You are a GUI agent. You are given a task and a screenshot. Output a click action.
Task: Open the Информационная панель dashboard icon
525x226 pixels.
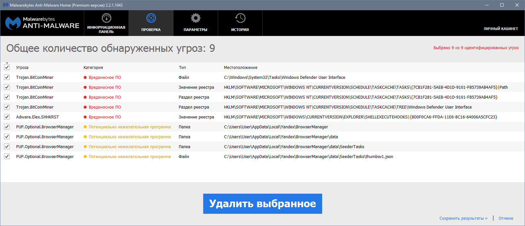coord(106,18)
